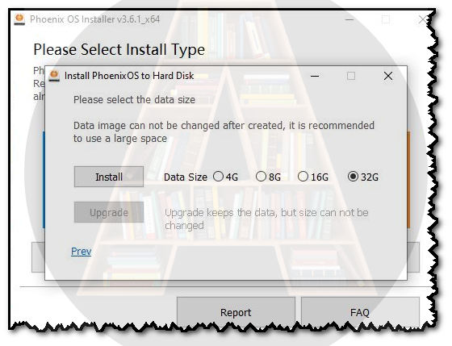Click the Phoenix OS Installer title bar icon
Image resolution: width=452 pixels, height=346 pixels.
tap(19, 19)
